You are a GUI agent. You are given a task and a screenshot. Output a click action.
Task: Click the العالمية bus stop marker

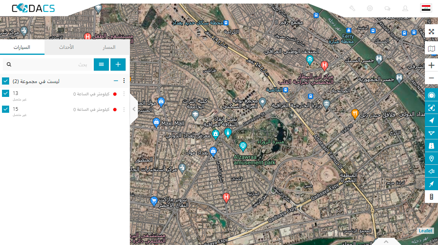(285, 90)
